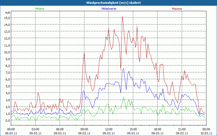Click the 5,0 y-axis value
Viewport: 217px width, 136px height.
coord(8,86)
